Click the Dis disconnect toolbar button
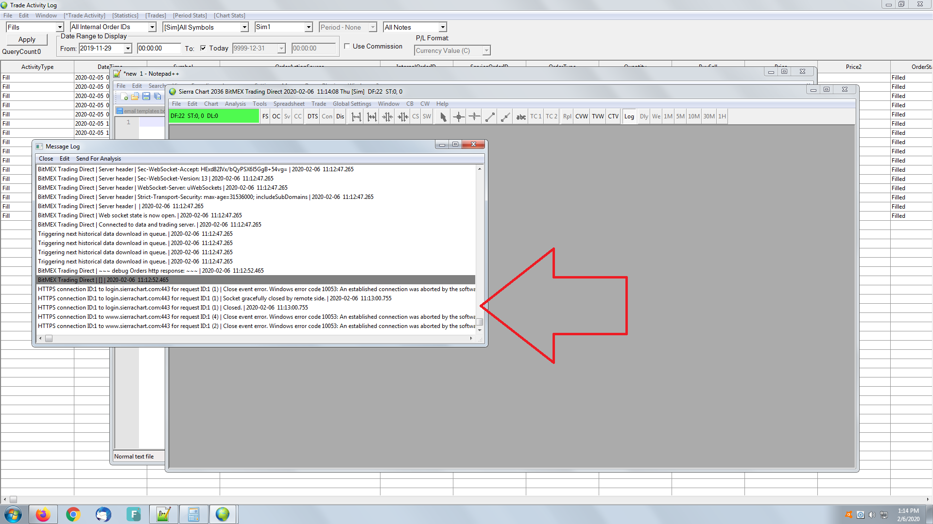The height and width of the screenshot is (524, 933). click(x=340, y=116)
